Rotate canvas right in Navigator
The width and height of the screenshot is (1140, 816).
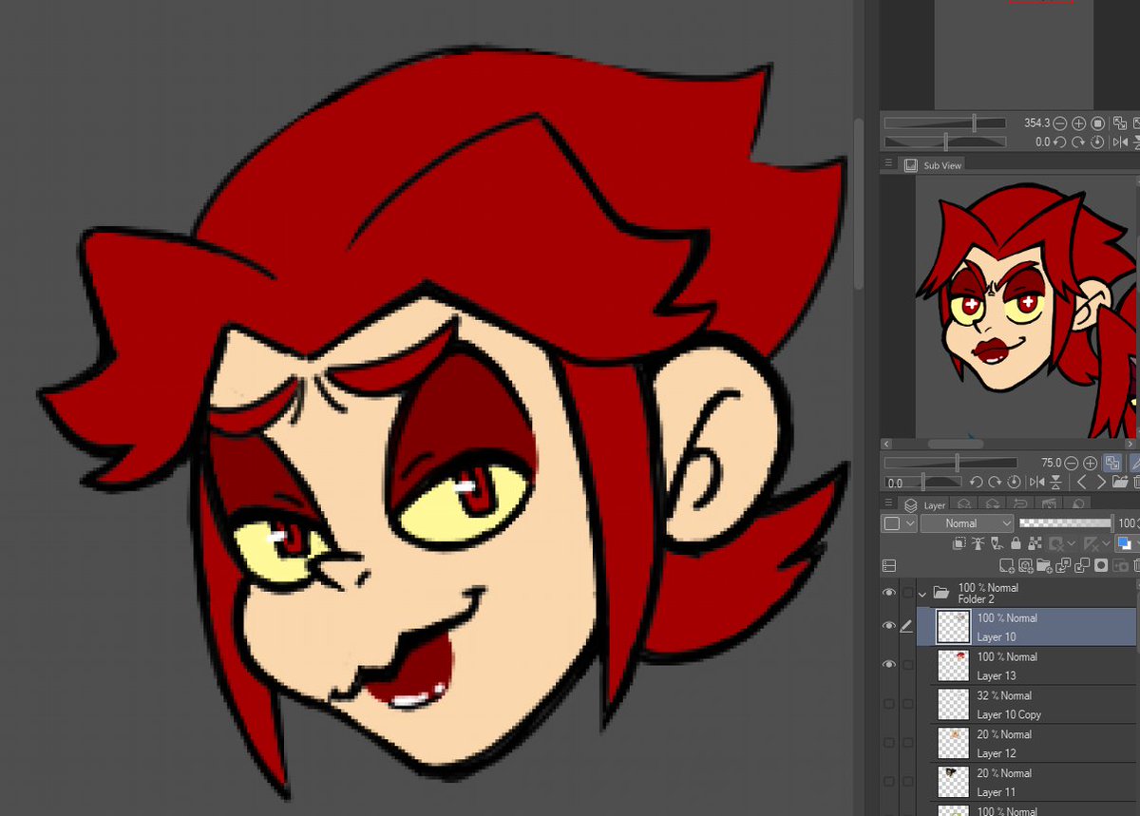pos(1079,142)
